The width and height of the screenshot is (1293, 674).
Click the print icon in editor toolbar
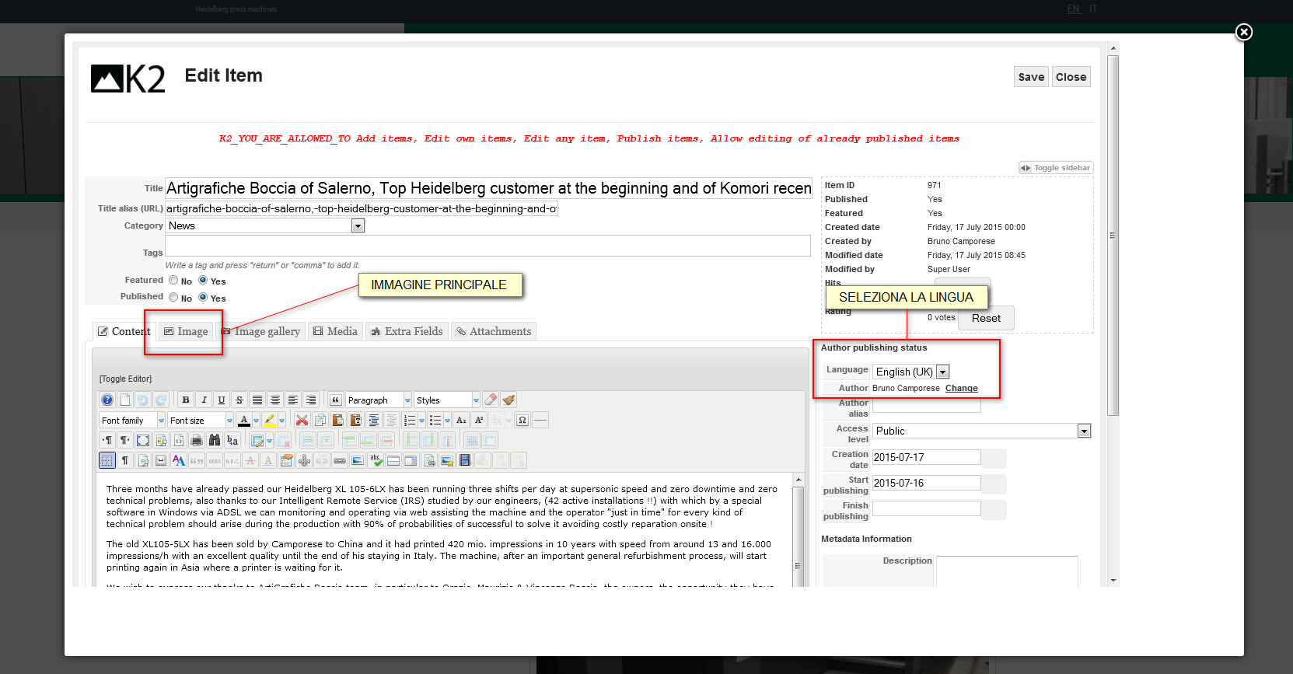[x=197, y=440]
